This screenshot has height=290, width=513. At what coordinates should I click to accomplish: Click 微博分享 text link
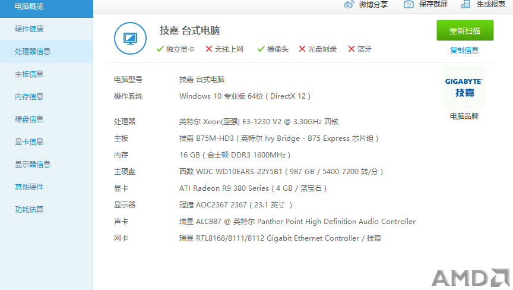[373, 4]
